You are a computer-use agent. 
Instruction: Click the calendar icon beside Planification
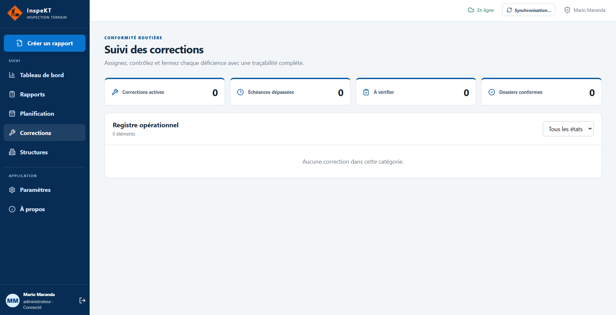pyautogui.click(x=12, y=113)
